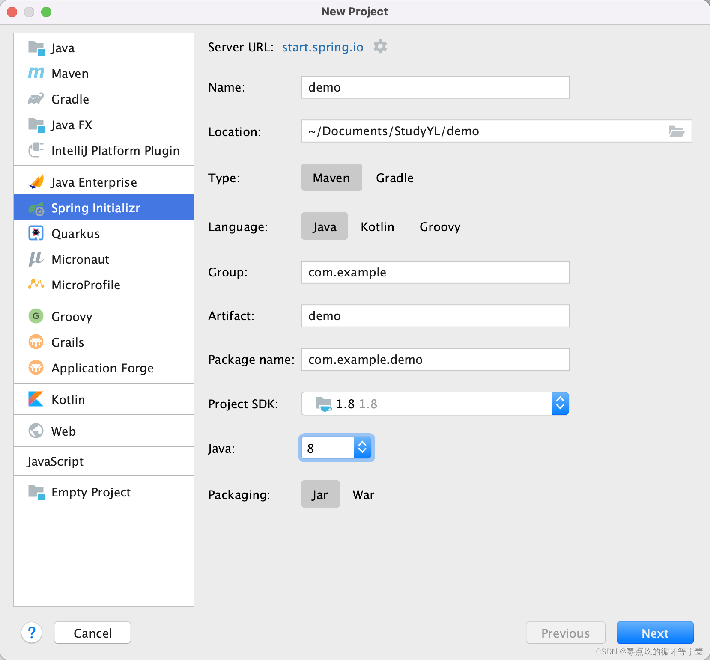Select Micronaut generator in the list
The image size is (710, 660).
104,259
